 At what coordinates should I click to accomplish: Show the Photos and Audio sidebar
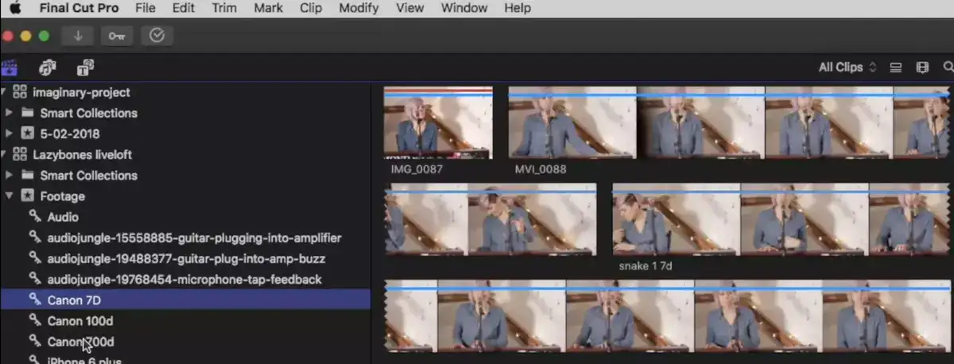(x=48, y=68)
